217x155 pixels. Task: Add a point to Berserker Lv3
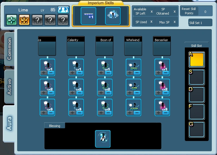(158, 113)
